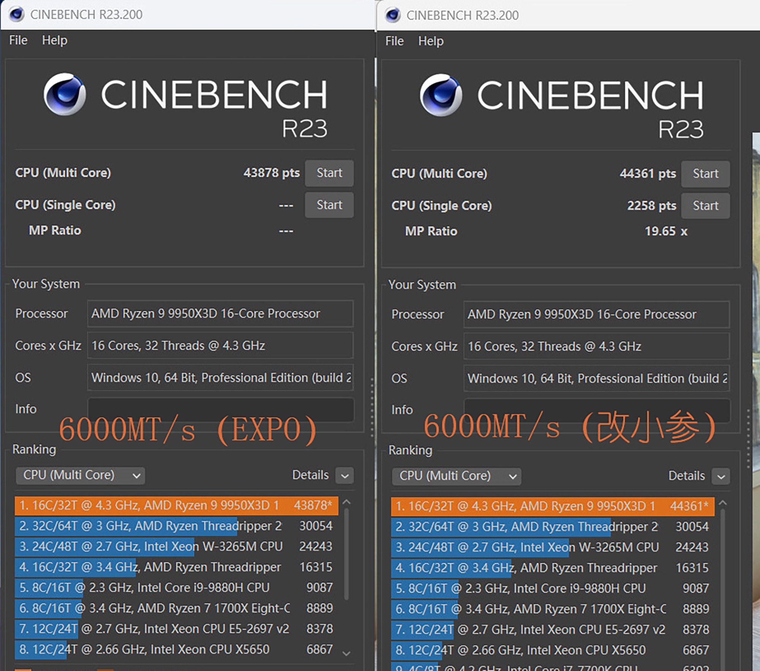This screenshot has width=760, height=671.
Task: Expand Details chevron in right window
Action: pyautogui.click(x=721, y=476)
